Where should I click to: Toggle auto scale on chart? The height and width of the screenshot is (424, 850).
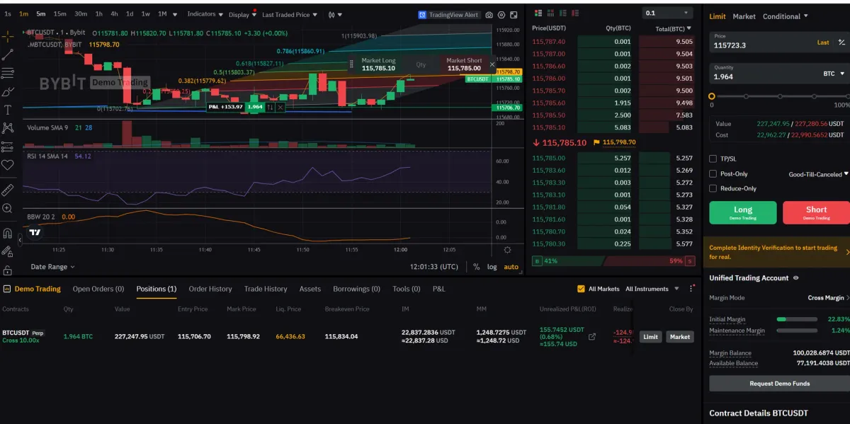click(511, 267)
